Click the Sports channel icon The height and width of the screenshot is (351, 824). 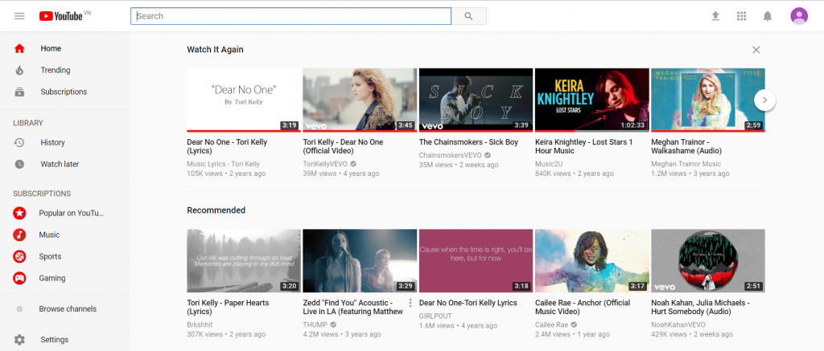[19, 256]
